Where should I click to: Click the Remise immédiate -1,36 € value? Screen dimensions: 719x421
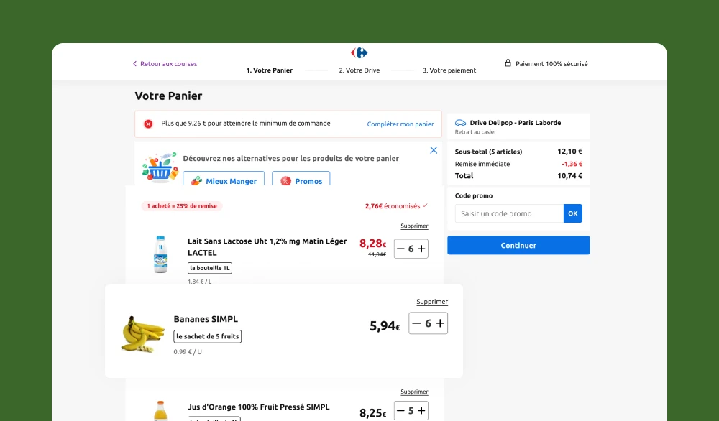coord(572,164)
